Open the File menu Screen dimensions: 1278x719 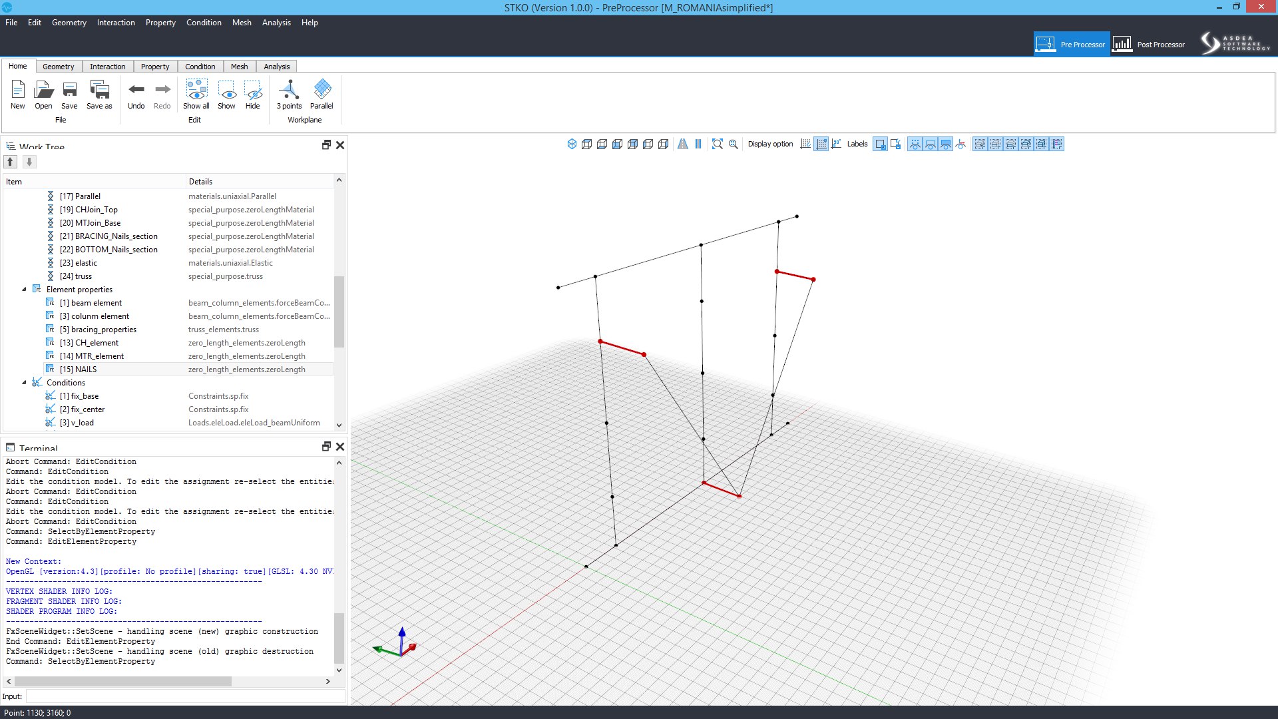point(11,23)
